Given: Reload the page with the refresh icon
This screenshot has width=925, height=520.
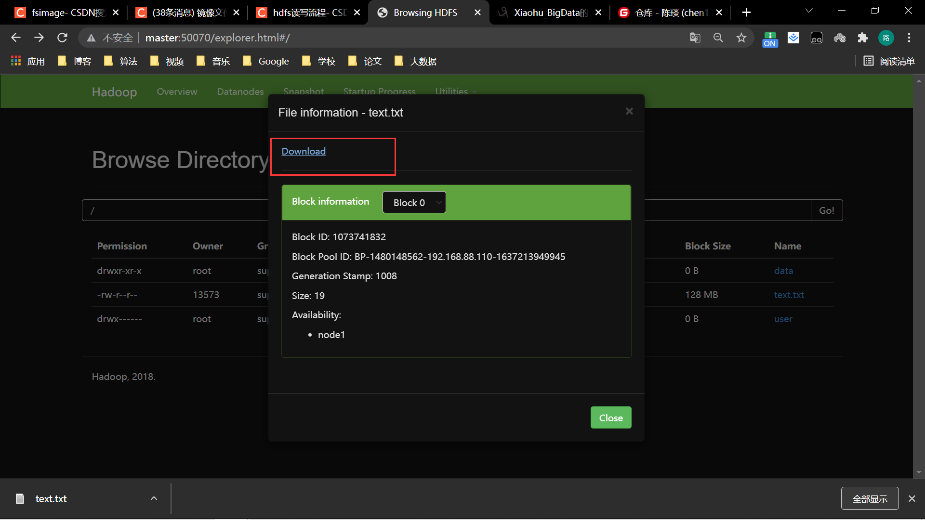Looking at the screenshot, I should pyautogui.click(x=62, y=38).
